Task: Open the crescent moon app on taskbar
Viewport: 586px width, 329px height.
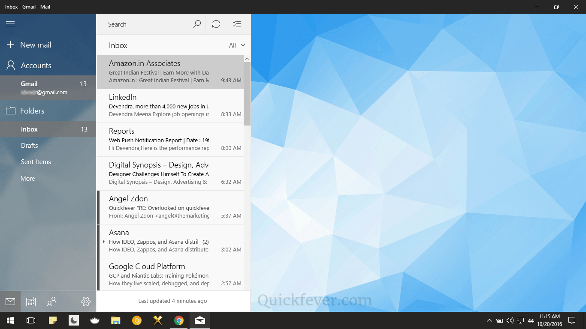Action: [74, 320]
